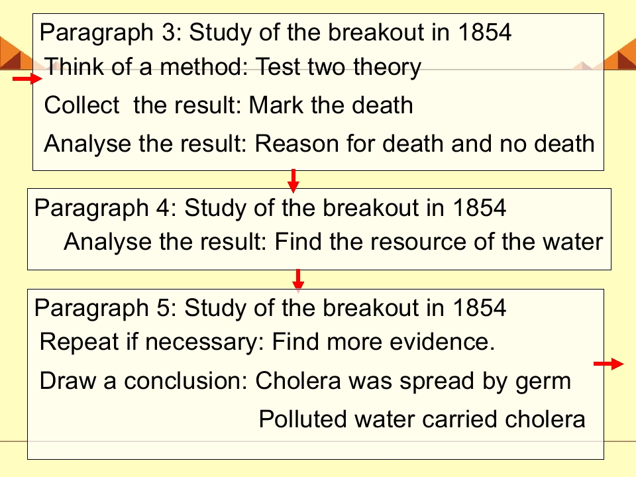Viewport: 636px width, 477px height.
Task: Click red down arrow between Paragraph 3 and 4
Action: (x=293, y=180)
